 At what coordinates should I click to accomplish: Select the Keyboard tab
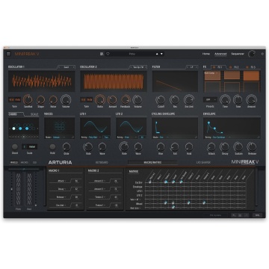pyautogui.click(x=102, y=162)
